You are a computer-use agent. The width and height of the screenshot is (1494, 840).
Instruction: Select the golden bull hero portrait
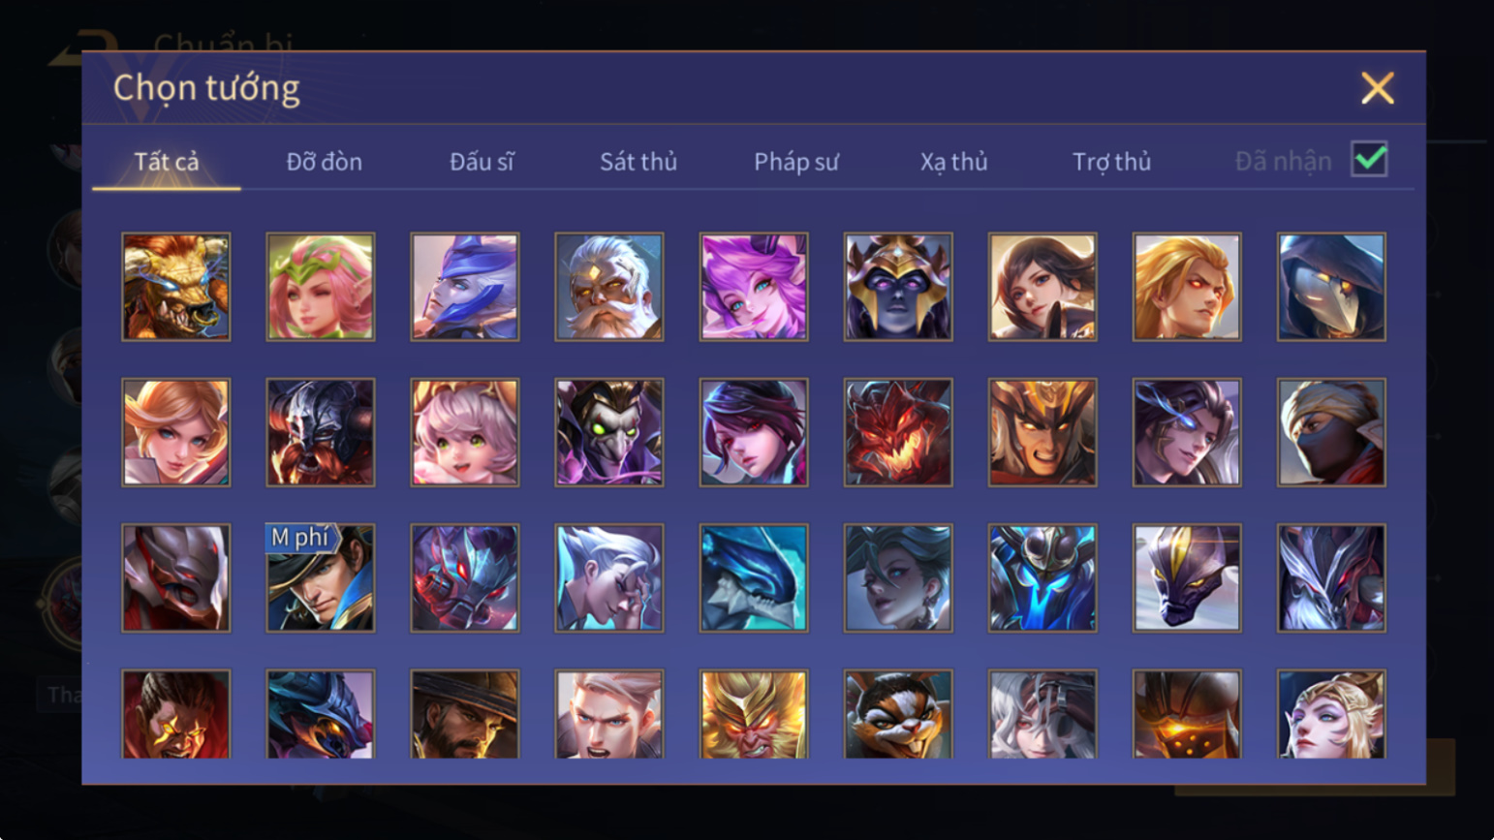tap(176, 287)
